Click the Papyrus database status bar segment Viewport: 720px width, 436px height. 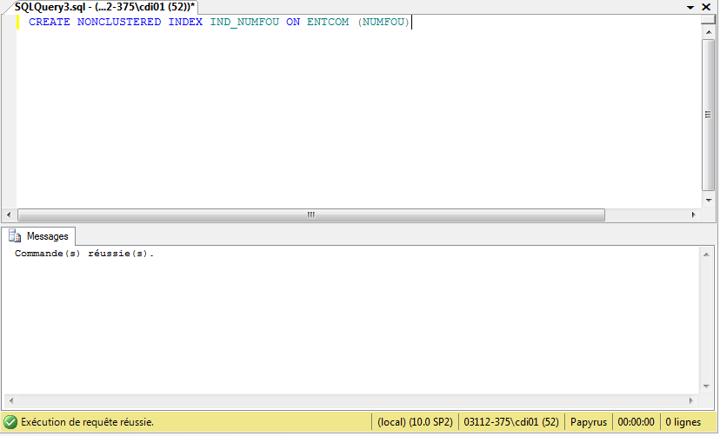(x=589, y=422)
